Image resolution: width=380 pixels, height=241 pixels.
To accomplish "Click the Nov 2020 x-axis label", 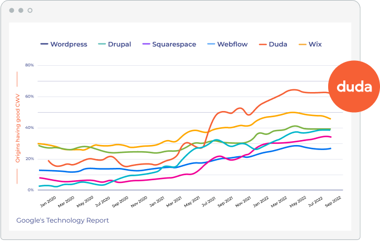I will point(139,201).
